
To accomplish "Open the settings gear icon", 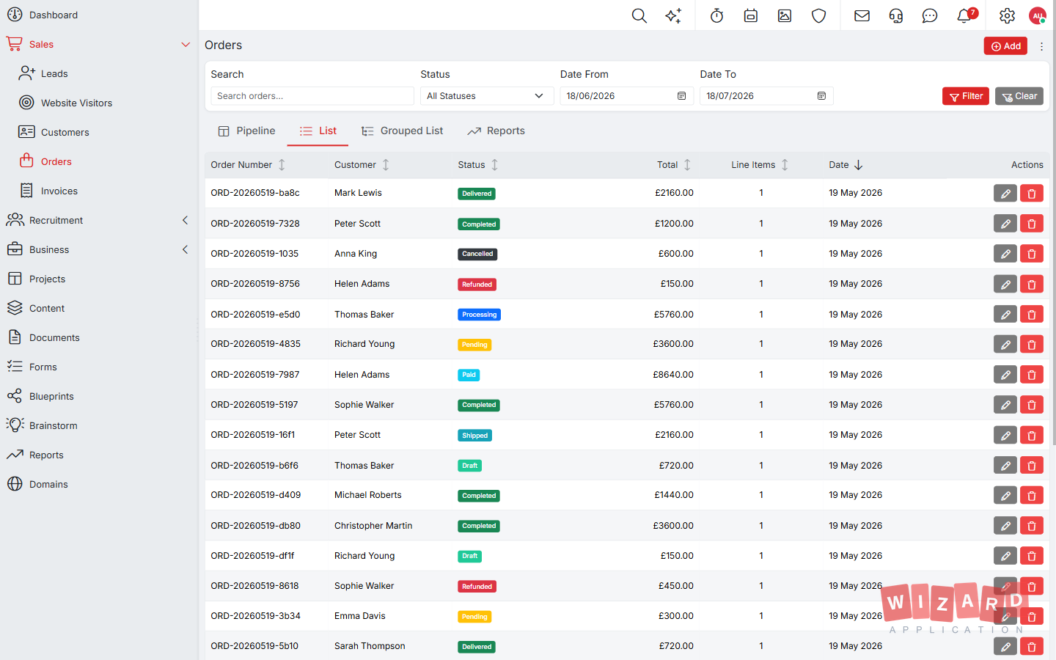I will 1008,15.
